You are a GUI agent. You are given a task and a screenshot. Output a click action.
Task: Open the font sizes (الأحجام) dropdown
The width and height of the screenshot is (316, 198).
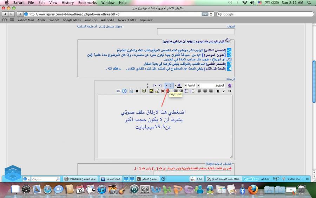coord(192,85)
